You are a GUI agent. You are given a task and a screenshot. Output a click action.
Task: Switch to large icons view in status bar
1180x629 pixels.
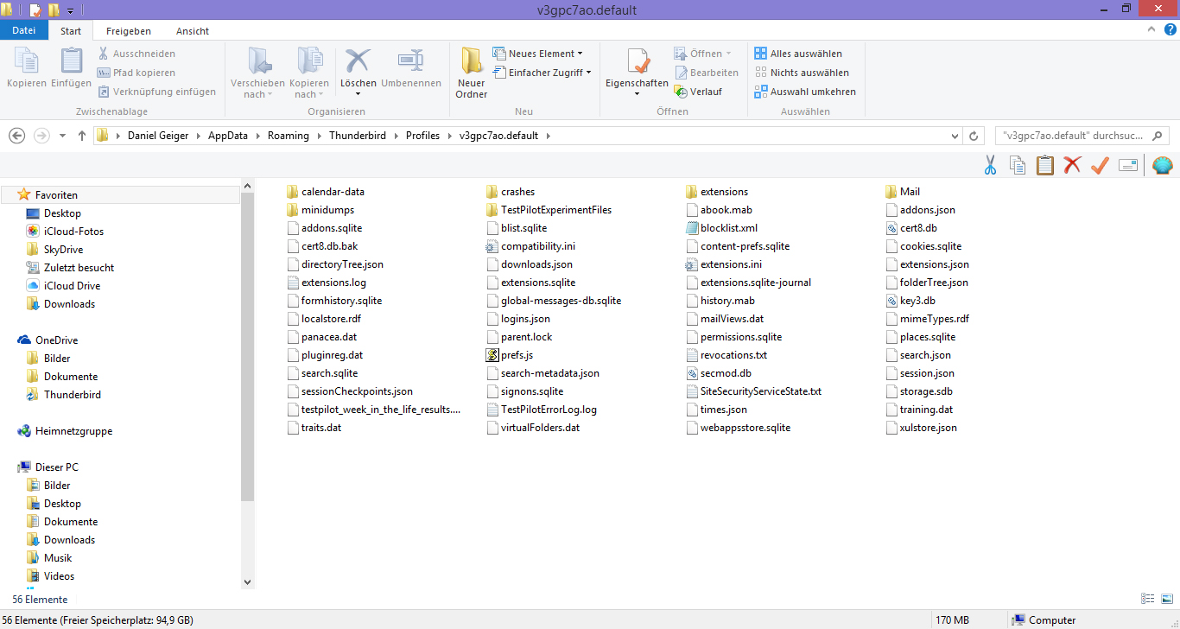point(1165,599)
